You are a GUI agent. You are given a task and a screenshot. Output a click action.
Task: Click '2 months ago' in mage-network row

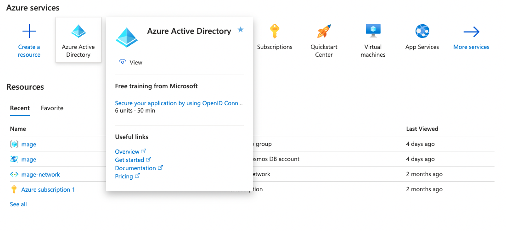pos(424,174)
